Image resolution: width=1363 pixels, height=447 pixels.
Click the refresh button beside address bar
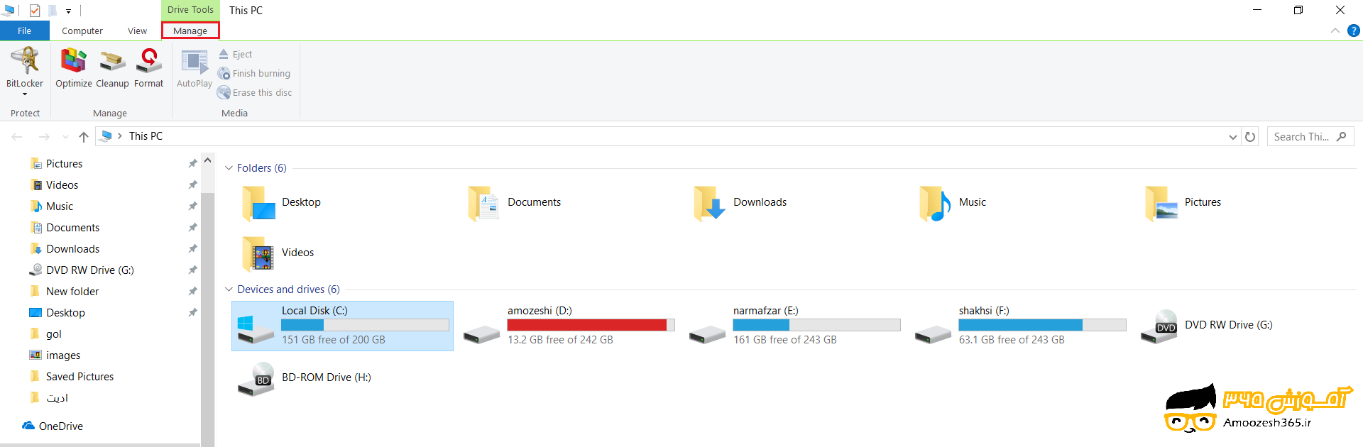tap(1250, 136)
